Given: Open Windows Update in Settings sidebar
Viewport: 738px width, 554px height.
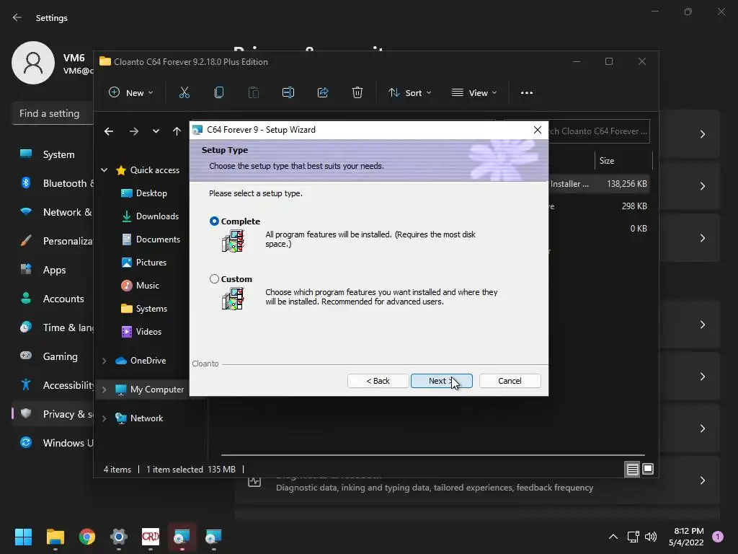Looking at the screenshot, I should 53,443.
